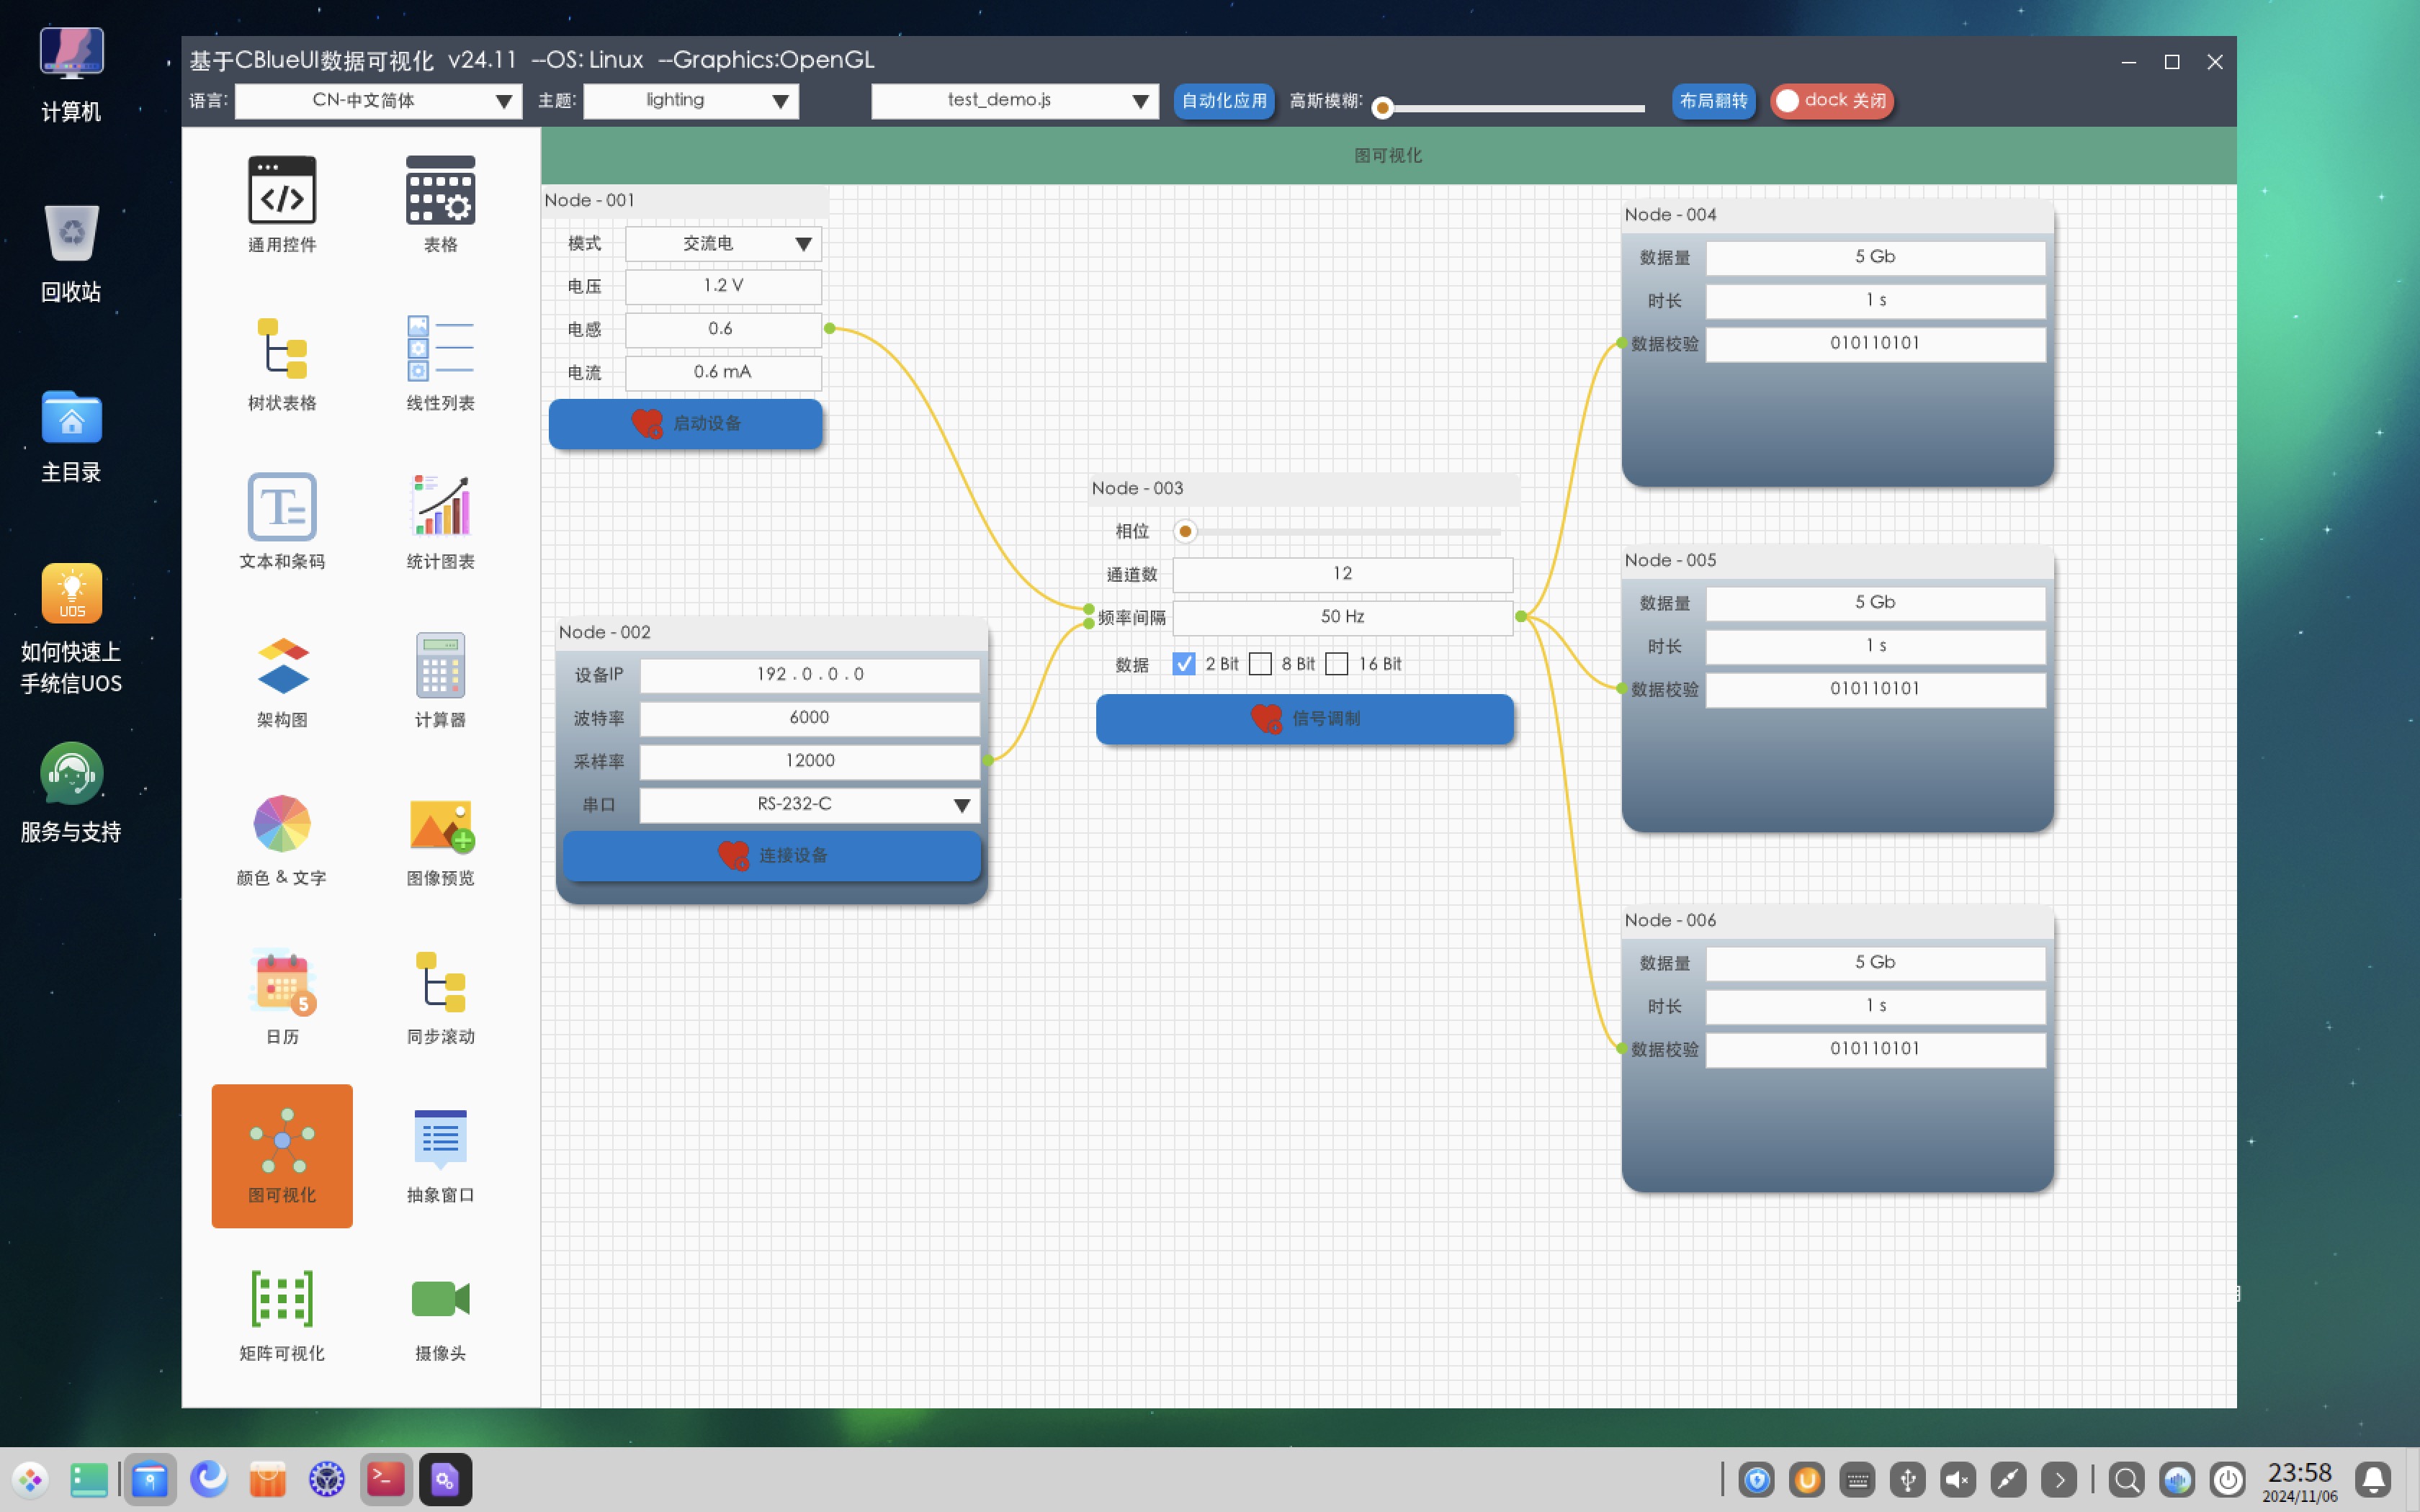Open the 计算器 calculator icon

[440, 665]
